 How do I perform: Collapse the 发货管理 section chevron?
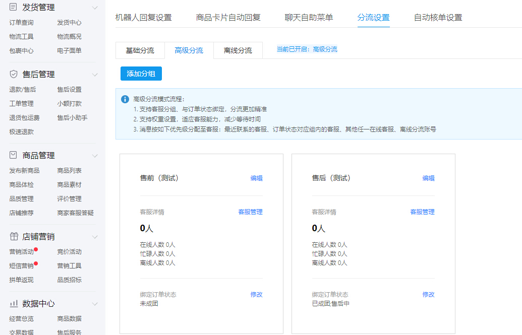click(95, 8)
